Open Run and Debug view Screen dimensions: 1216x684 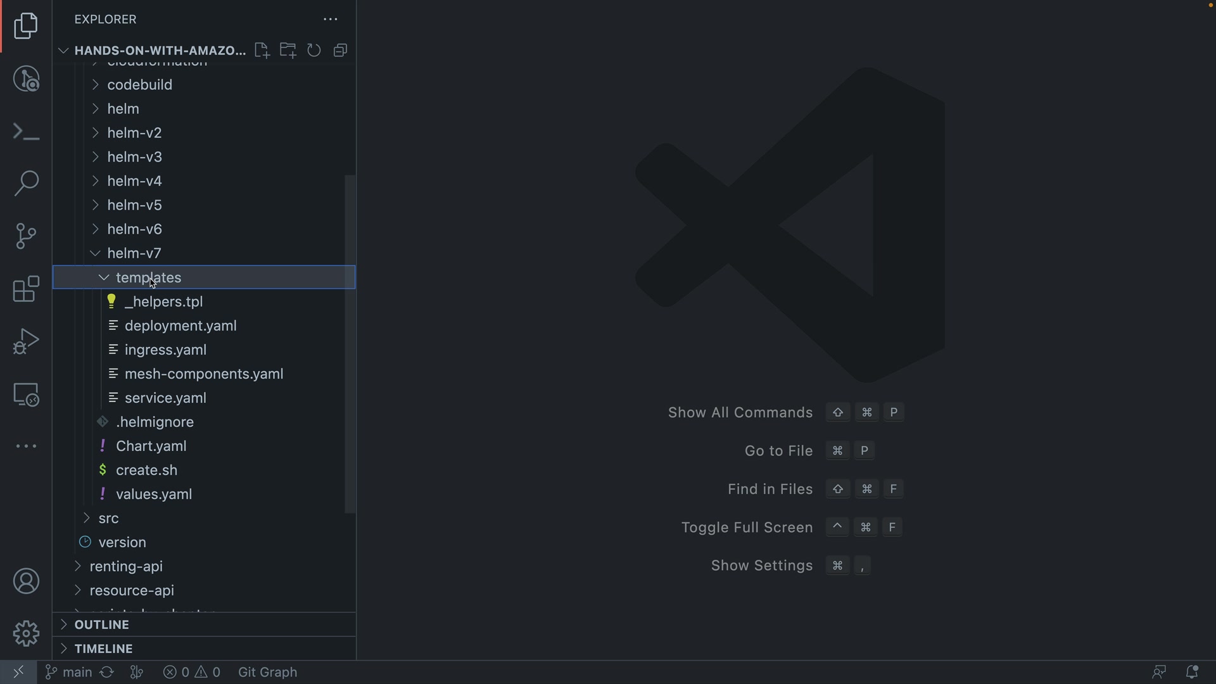26,342
